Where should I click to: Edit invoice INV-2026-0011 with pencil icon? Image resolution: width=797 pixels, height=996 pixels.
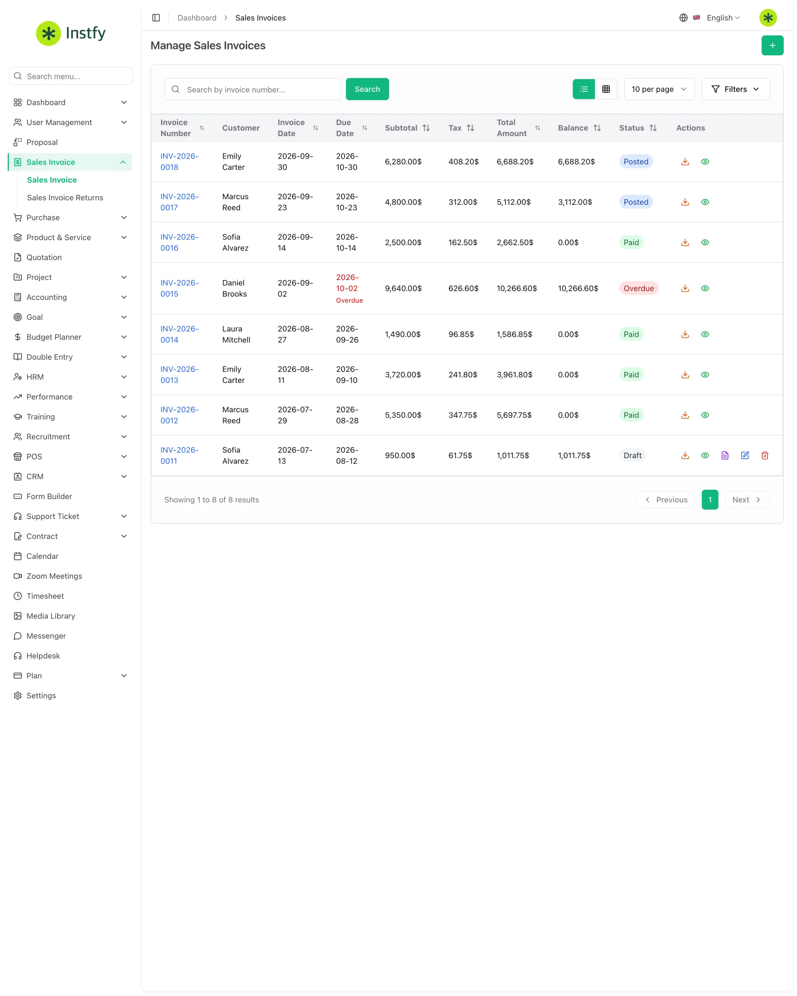coord(745,456)
